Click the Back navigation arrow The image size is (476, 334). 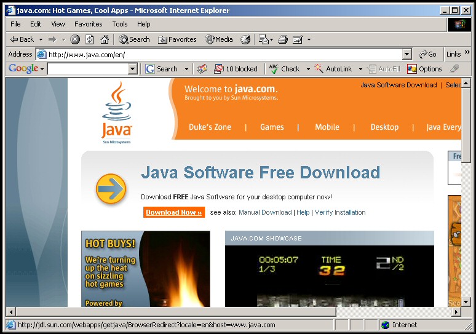22,39
